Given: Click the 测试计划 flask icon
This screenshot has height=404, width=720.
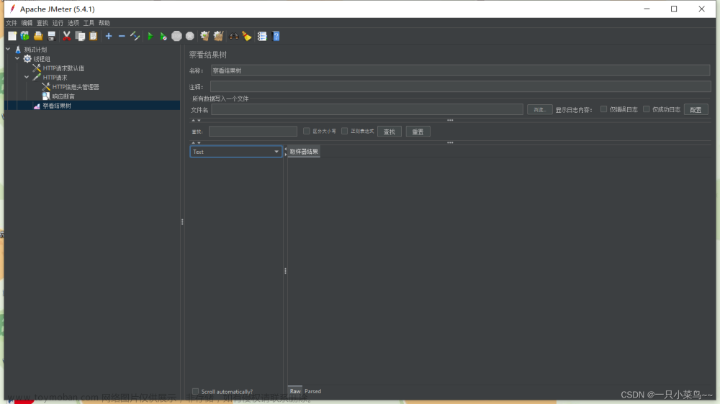Looking at the screenshot, I should (18, 50).
